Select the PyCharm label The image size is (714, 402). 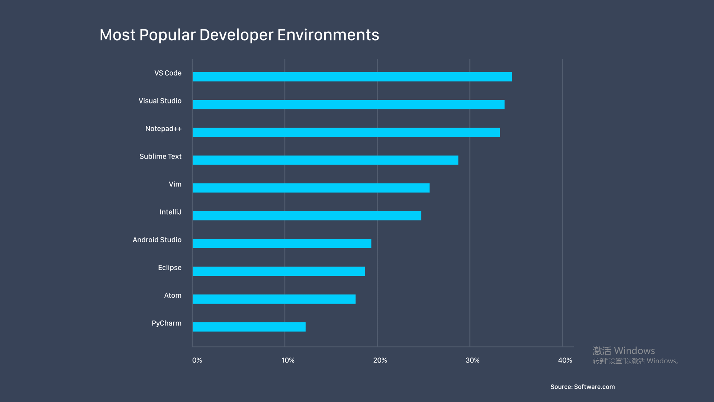tap(166, 323)
